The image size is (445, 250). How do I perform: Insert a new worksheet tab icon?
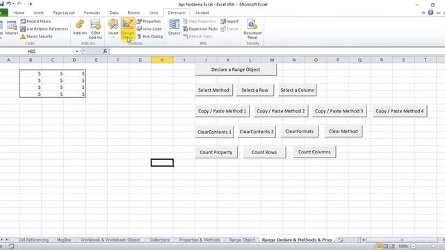[340, 240]
